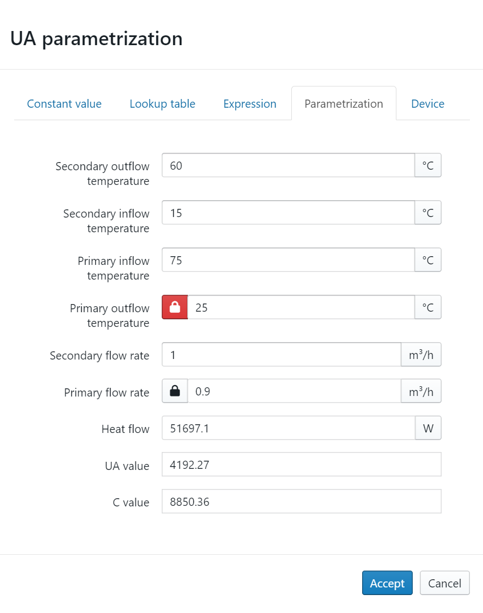Select the Expression tab
Image resolution: width=483 pixels, height=613 pixels.
point(250,104)
